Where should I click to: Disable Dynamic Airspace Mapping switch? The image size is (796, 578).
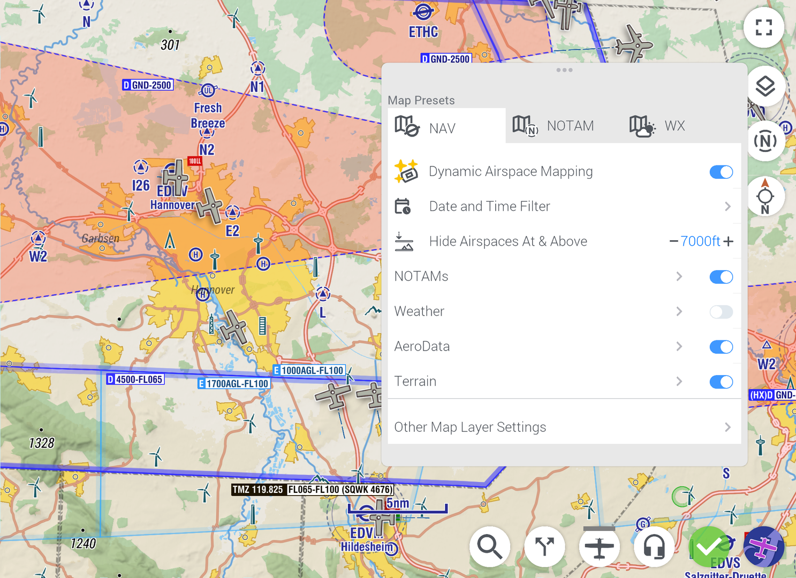click(721, 172)
